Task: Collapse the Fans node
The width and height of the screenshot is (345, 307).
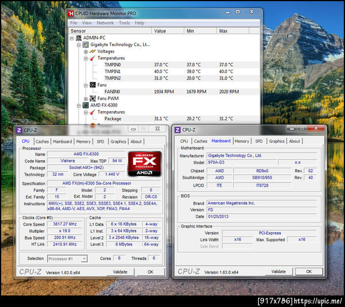Action: click(86, 85)
